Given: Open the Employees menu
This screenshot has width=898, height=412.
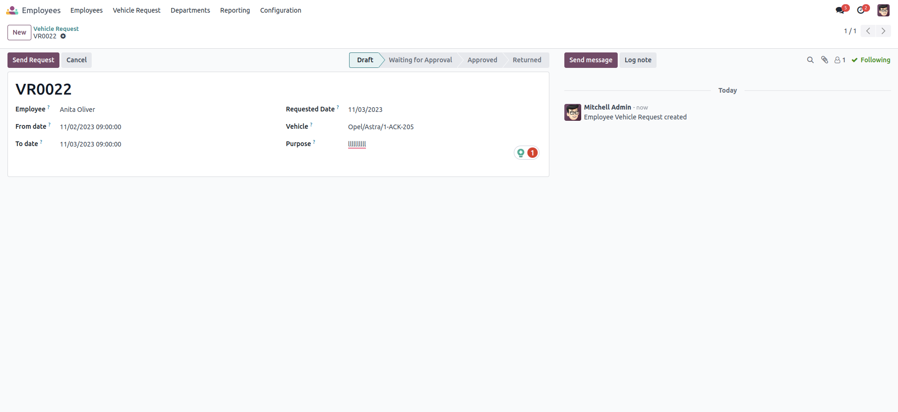Looking at the screenshot, I should point(87,10).
